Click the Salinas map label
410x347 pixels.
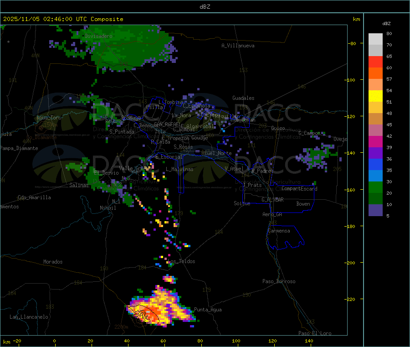(79, 185)
